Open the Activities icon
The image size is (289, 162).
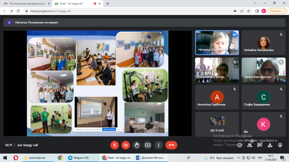[x=270, y=145]
